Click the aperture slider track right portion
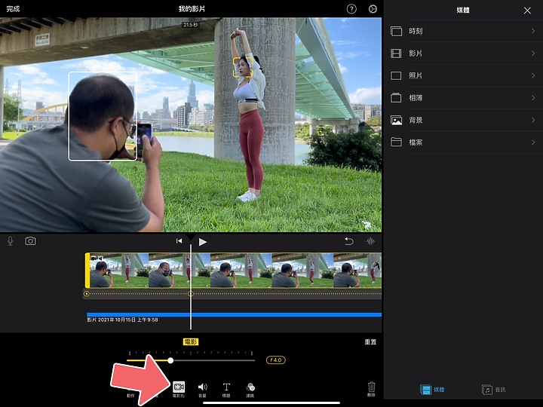The width and height of the screenshot is (543, 407). tap(214, 360)
